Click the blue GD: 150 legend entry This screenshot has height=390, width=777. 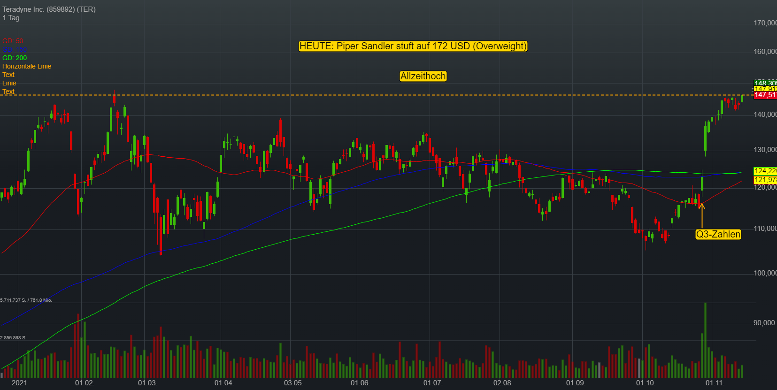(15, 49)
